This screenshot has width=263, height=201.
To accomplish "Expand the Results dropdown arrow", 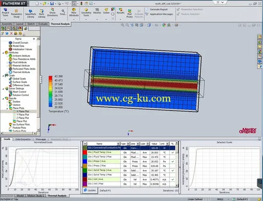I will [x=121, y=19].
